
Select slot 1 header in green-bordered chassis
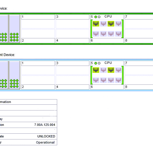38,17
